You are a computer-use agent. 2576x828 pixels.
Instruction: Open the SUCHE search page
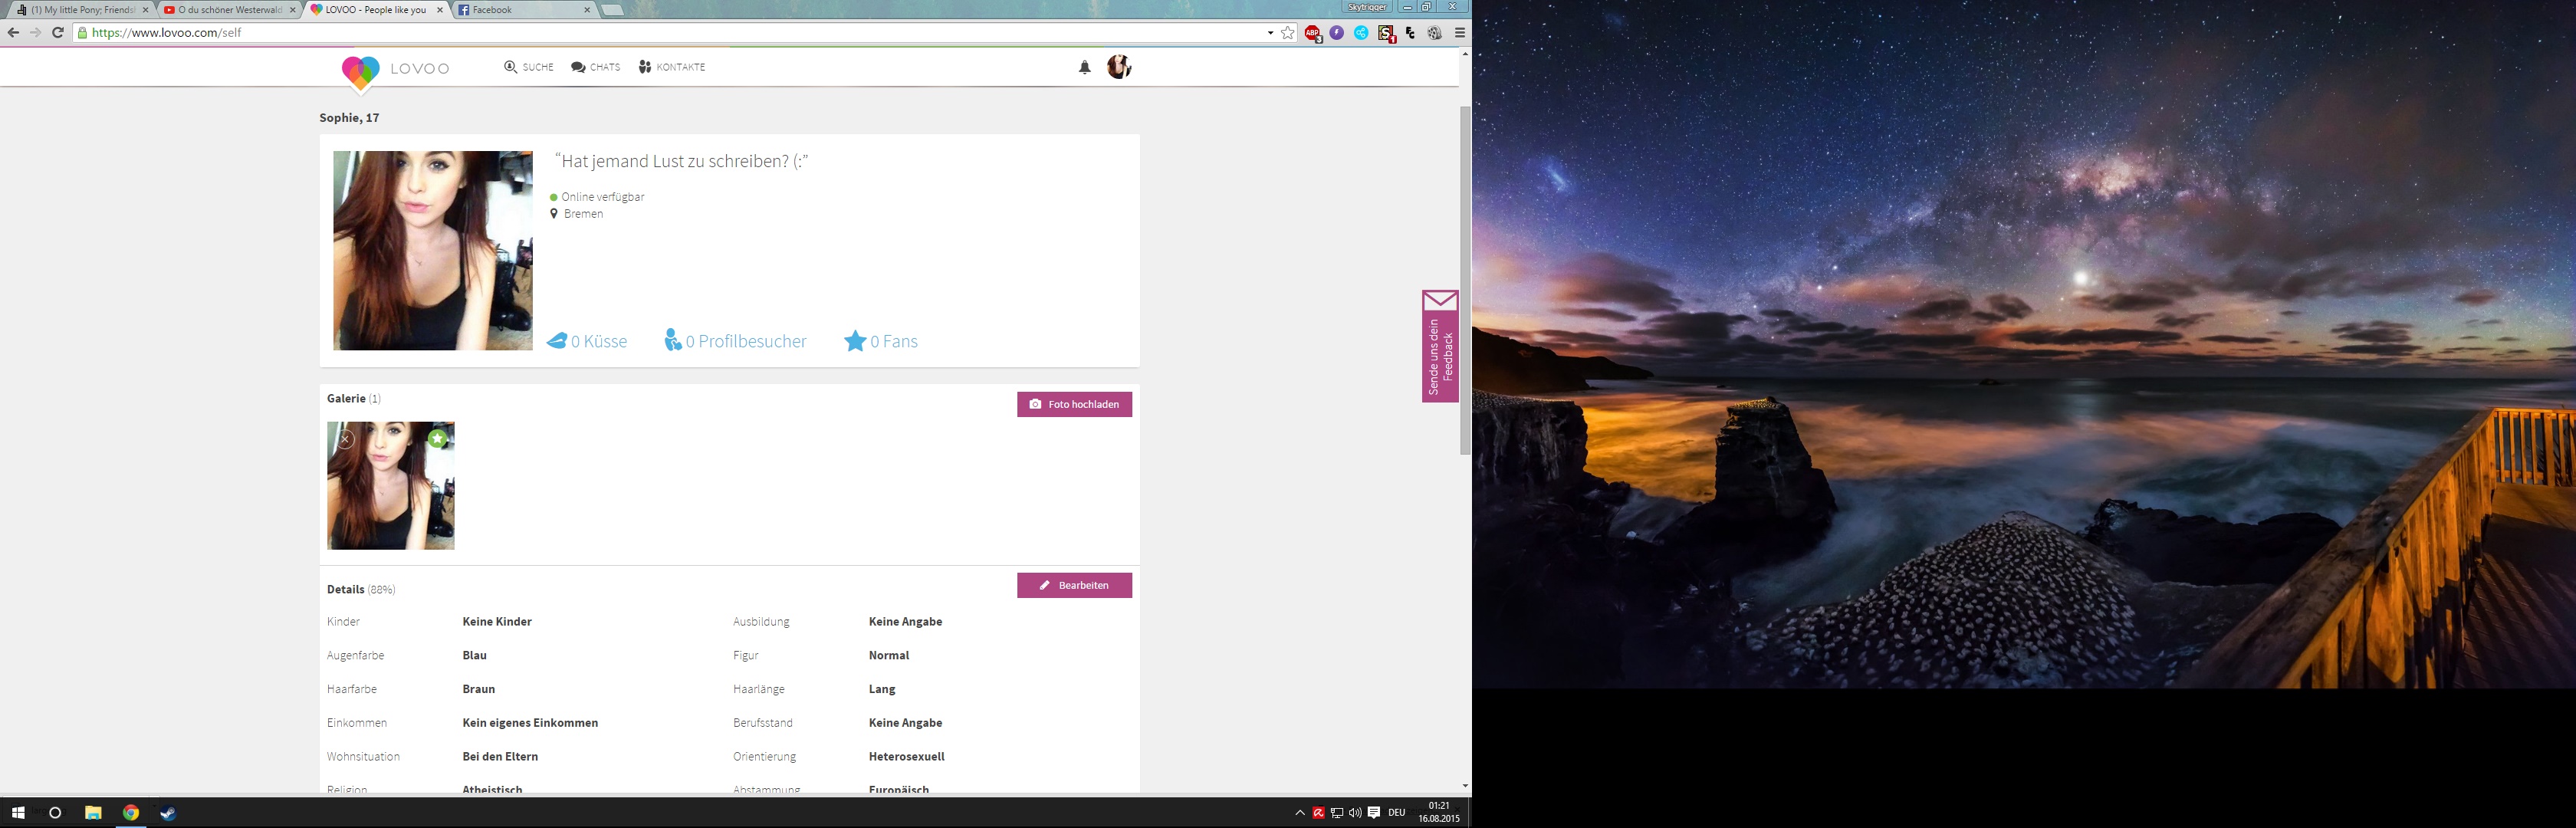pos(529,67)
